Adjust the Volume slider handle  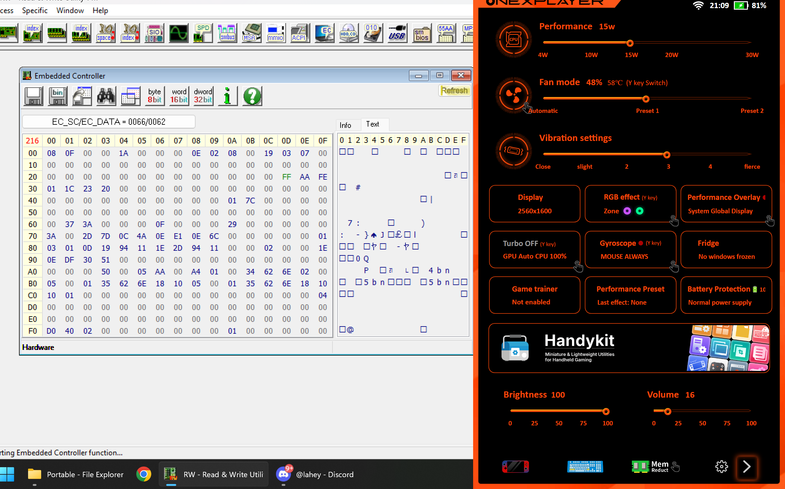668,411
